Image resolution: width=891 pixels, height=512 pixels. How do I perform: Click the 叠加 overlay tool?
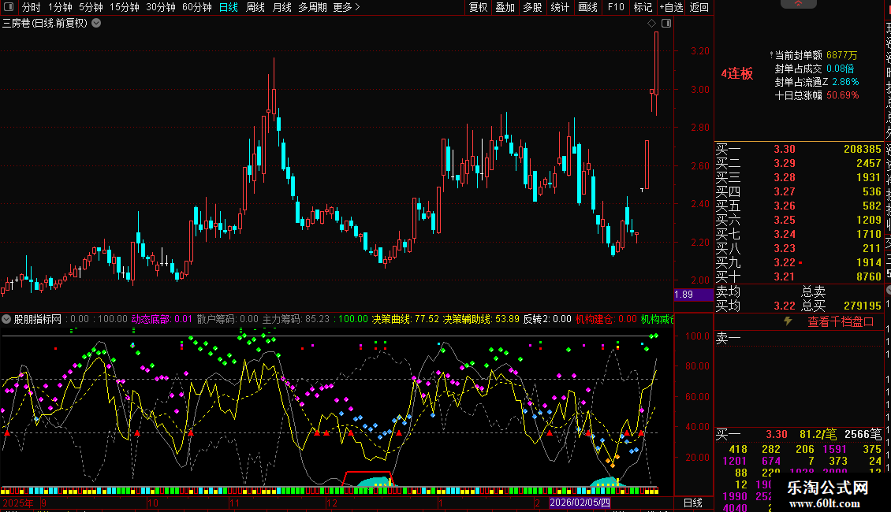505,7
